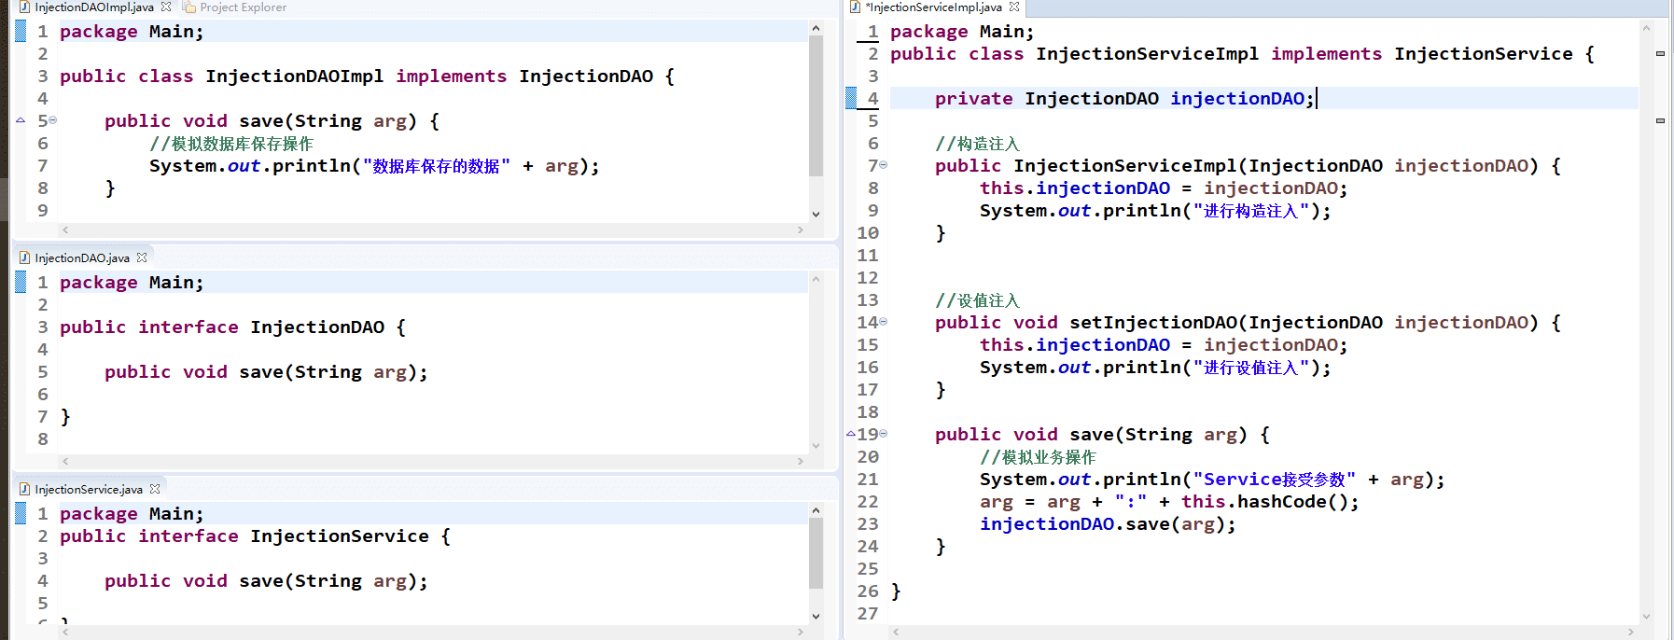Click the upper overview ruler annotation in InjectionServiceImpl editor
This screenshot has width=1674, height=640.
click(1660, 53)
